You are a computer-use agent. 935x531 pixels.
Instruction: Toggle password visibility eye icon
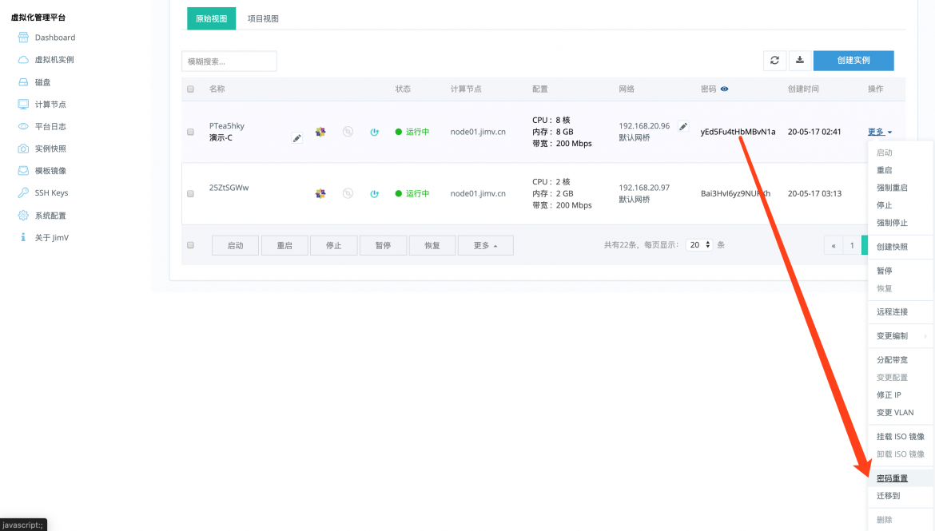[725, 89]
